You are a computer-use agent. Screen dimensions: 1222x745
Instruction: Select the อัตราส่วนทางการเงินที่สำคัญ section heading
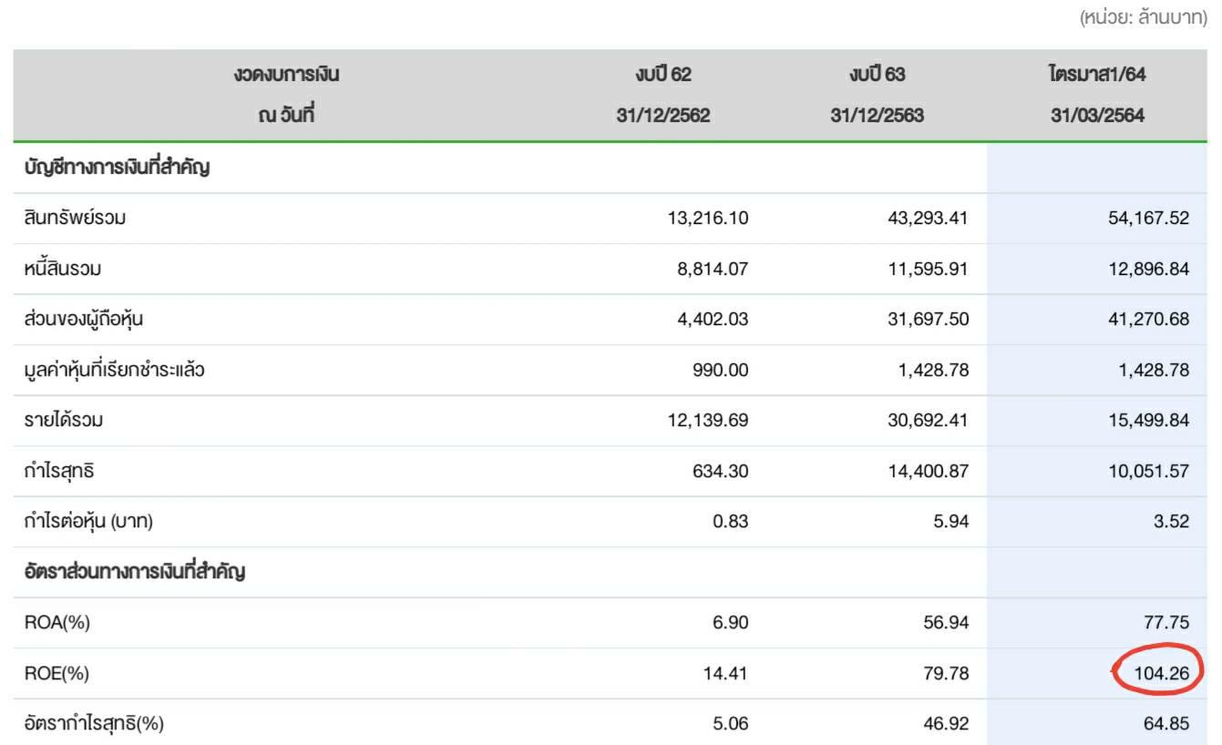(135, 572)
